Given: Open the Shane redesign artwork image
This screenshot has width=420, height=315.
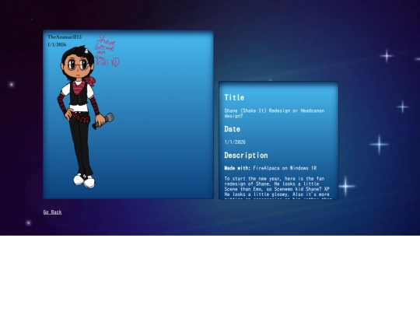Looking at the screenshot, I should (128, 114).
